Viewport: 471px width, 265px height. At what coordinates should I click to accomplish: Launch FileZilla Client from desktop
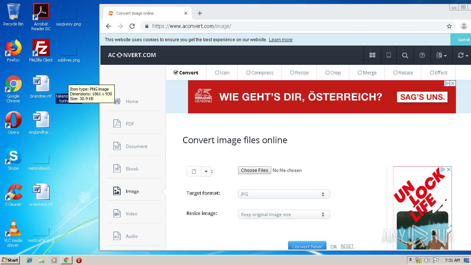point(41,51)
